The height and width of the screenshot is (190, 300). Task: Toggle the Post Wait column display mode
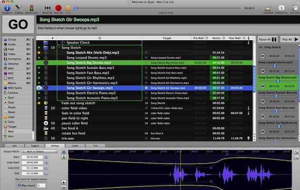pos(243,38)
